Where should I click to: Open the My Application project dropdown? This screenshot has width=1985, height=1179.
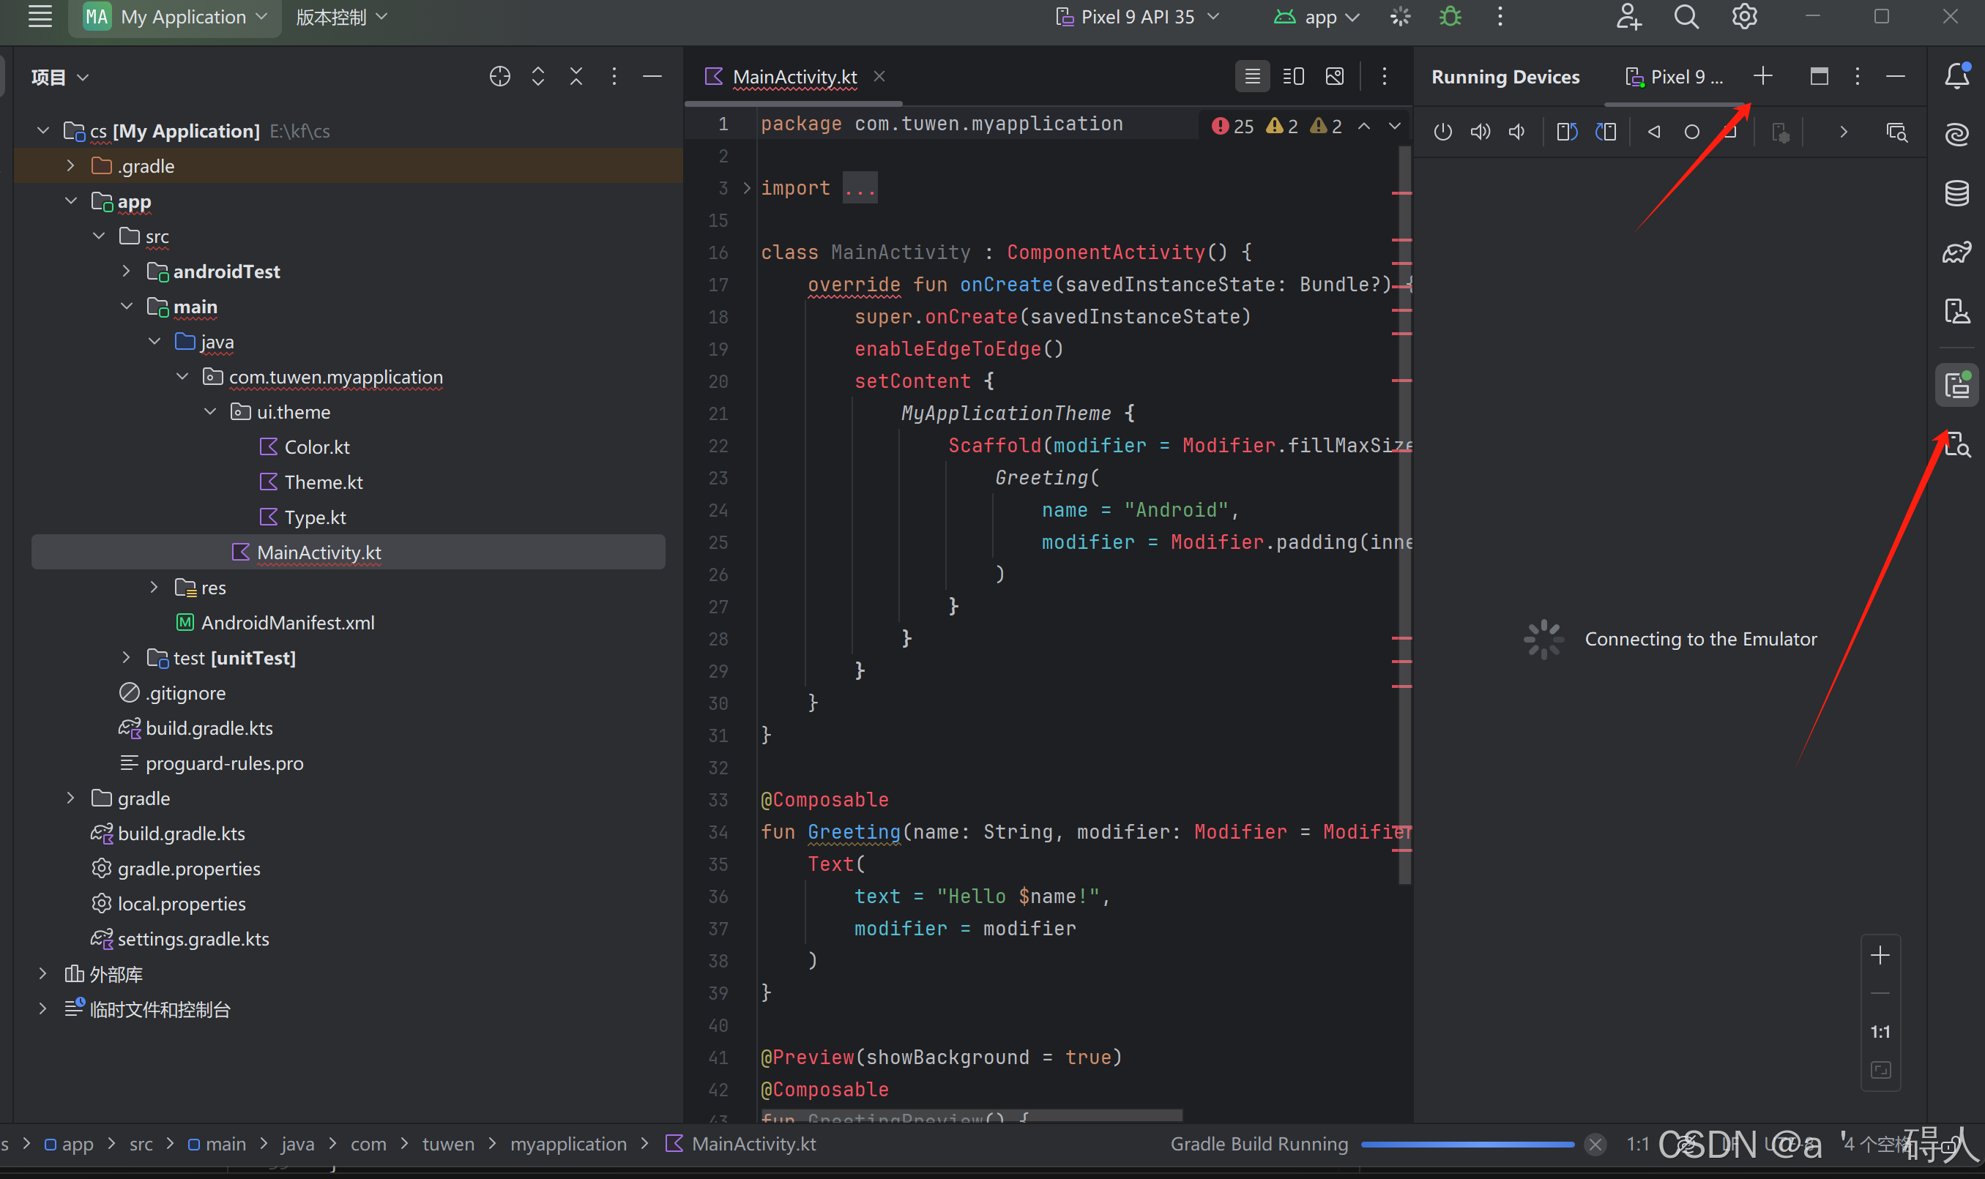176,17
